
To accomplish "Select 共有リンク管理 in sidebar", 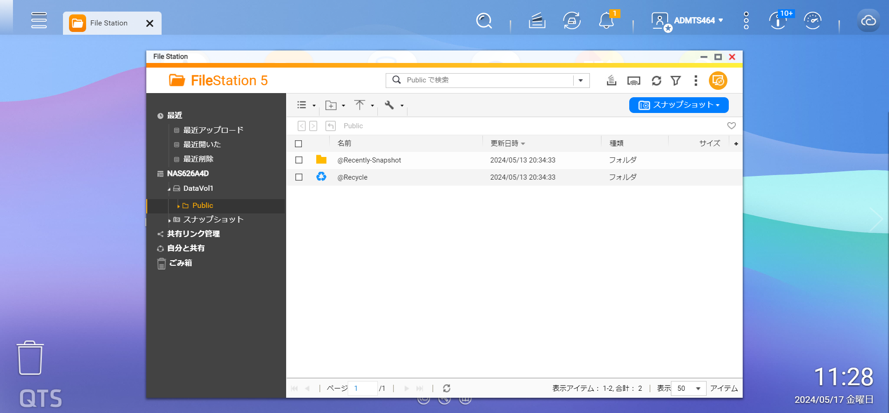I will click(x=194, y=234).
